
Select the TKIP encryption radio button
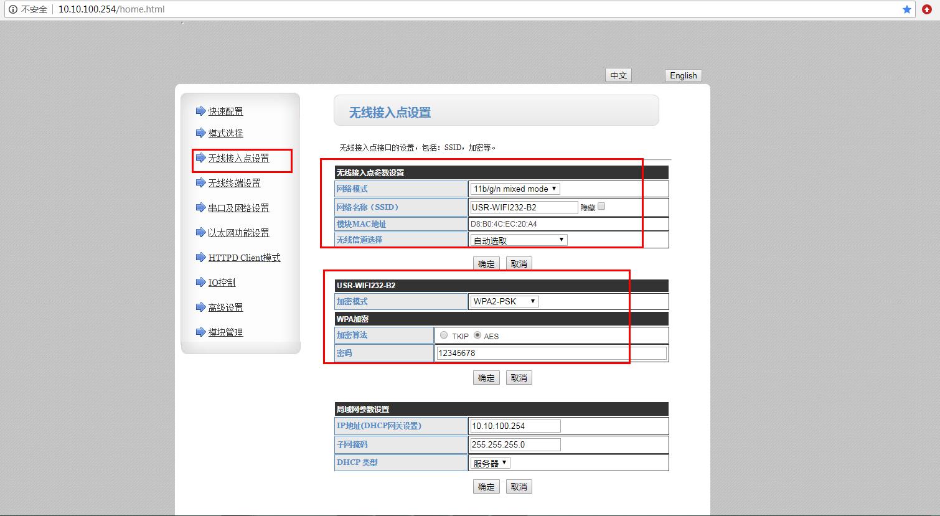click(x=444, y=335)
